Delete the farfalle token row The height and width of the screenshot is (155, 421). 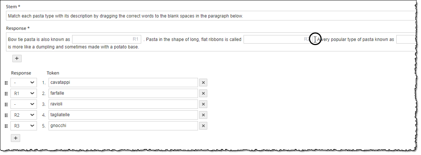203,94
